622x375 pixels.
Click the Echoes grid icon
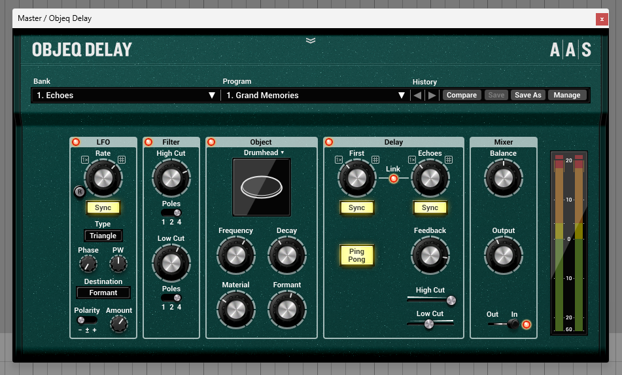click(x=449, y=160)
